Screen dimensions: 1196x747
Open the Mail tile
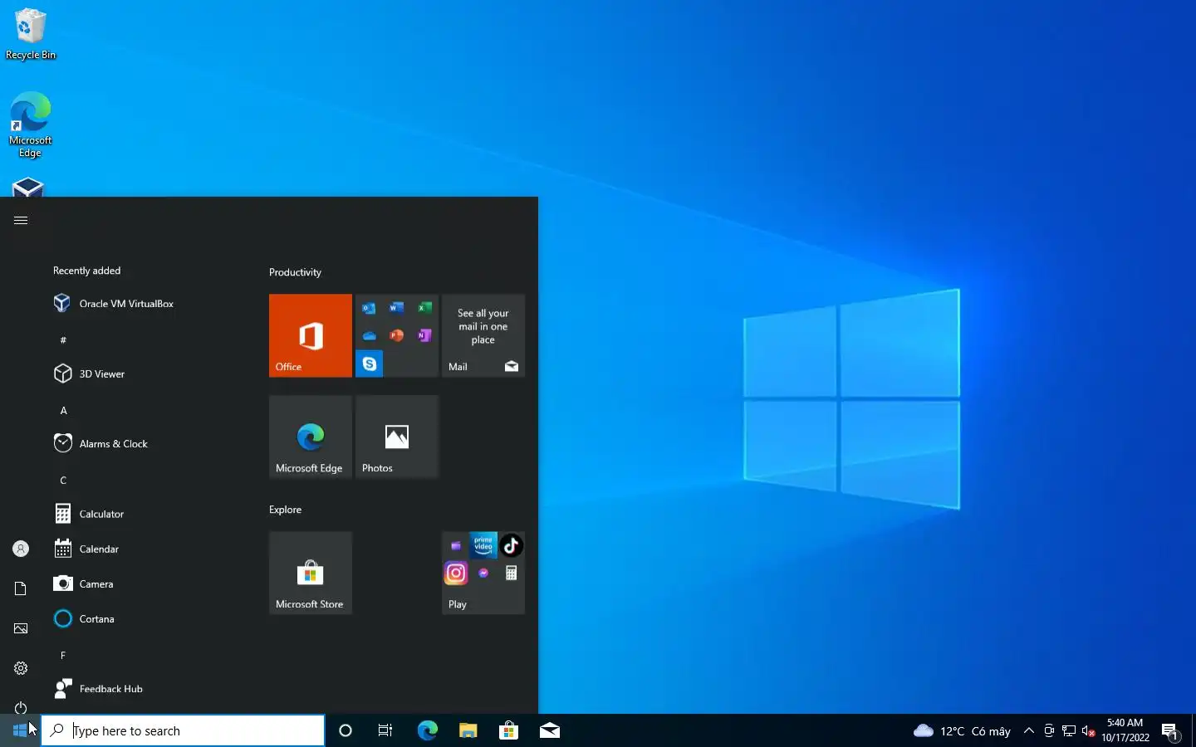(x=483, y=335)
